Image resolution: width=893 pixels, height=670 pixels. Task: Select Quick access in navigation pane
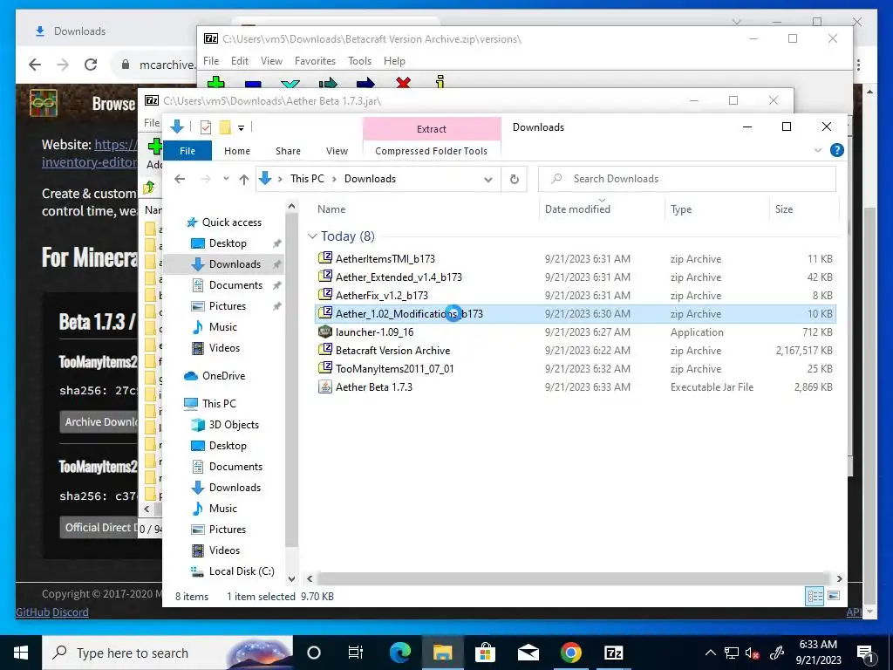tap(232, 222)
